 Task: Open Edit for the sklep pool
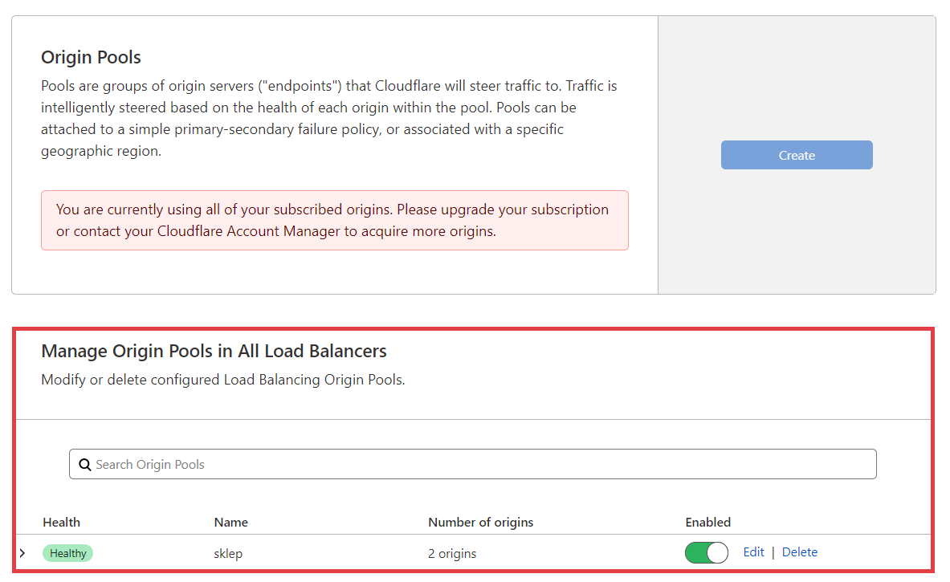tap(753, 552)
